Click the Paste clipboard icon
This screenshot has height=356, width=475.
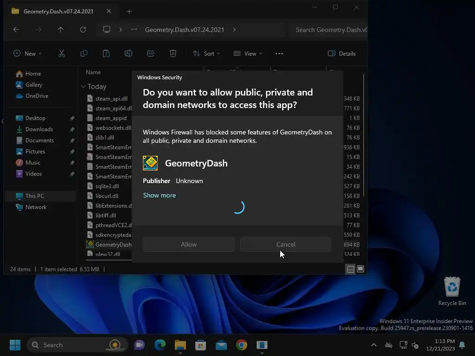pyautogui.click(x=106, y=54)
